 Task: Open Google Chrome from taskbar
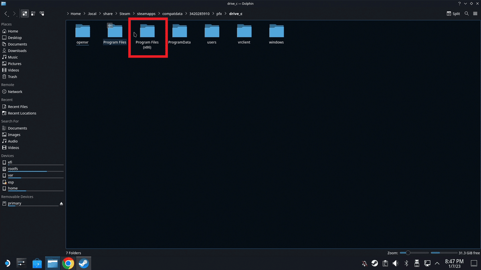(x=68, y=263)
